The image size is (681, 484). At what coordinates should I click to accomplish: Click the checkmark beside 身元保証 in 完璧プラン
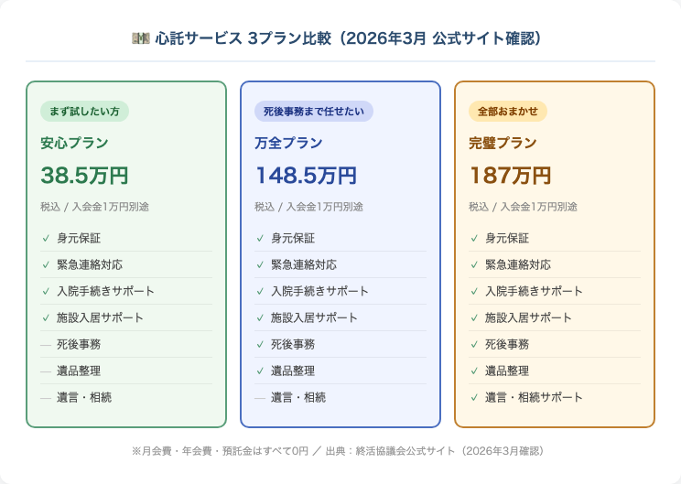tap(474, 238)
